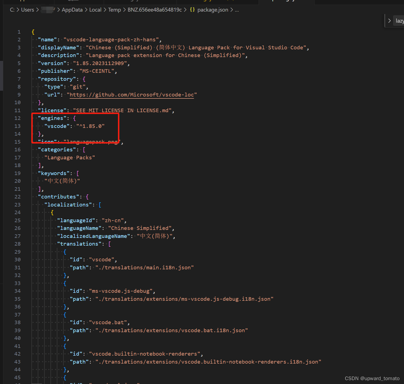The height and width of the screenshot is (384, 404).
Task: Select the AppData breadcrumb segment
Action: [72, 10]
